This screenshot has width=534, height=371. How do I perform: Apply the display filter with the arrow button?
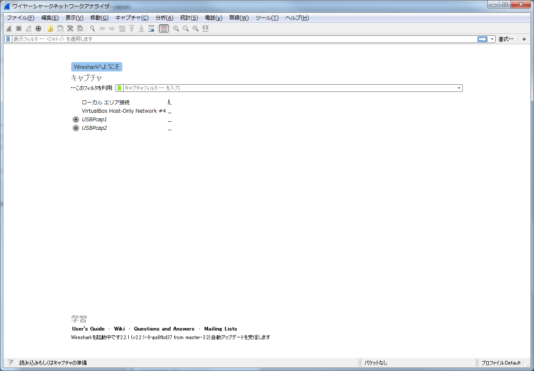[x=482, y=39]
